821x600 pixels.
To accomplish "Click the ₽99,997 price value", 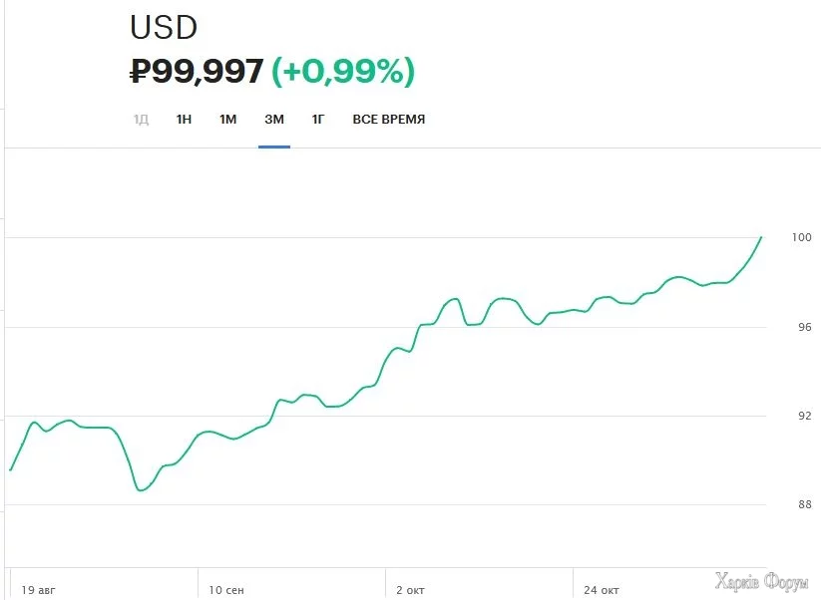I will pos(198,72).
